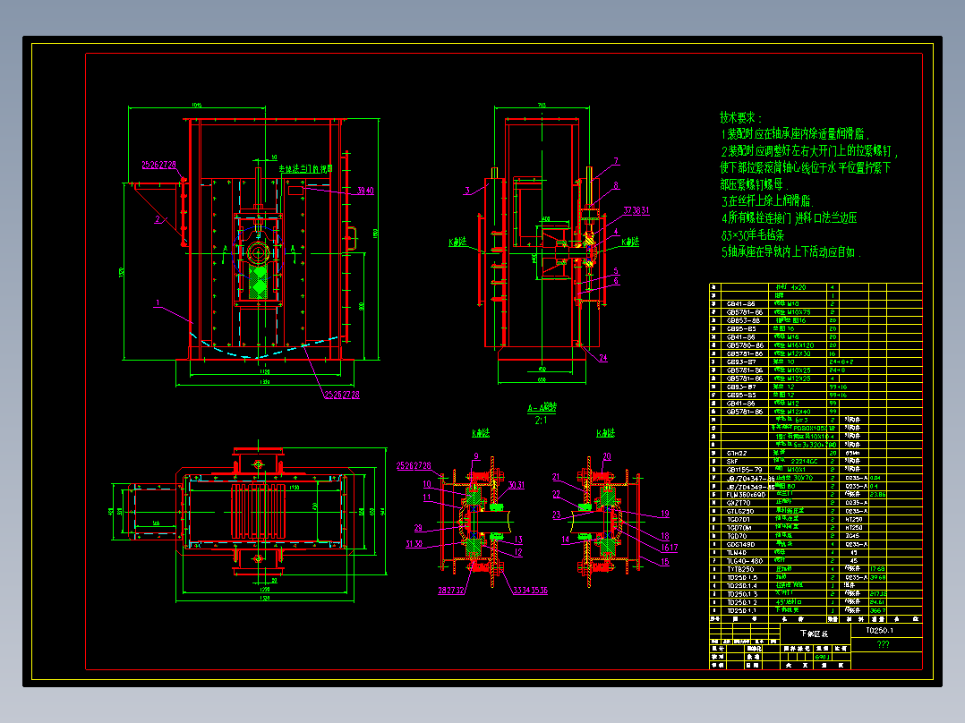Viewport: 965px width, 723px height.
Task: Select callout number 7 on side view
Action: click(x=616, y=161)
